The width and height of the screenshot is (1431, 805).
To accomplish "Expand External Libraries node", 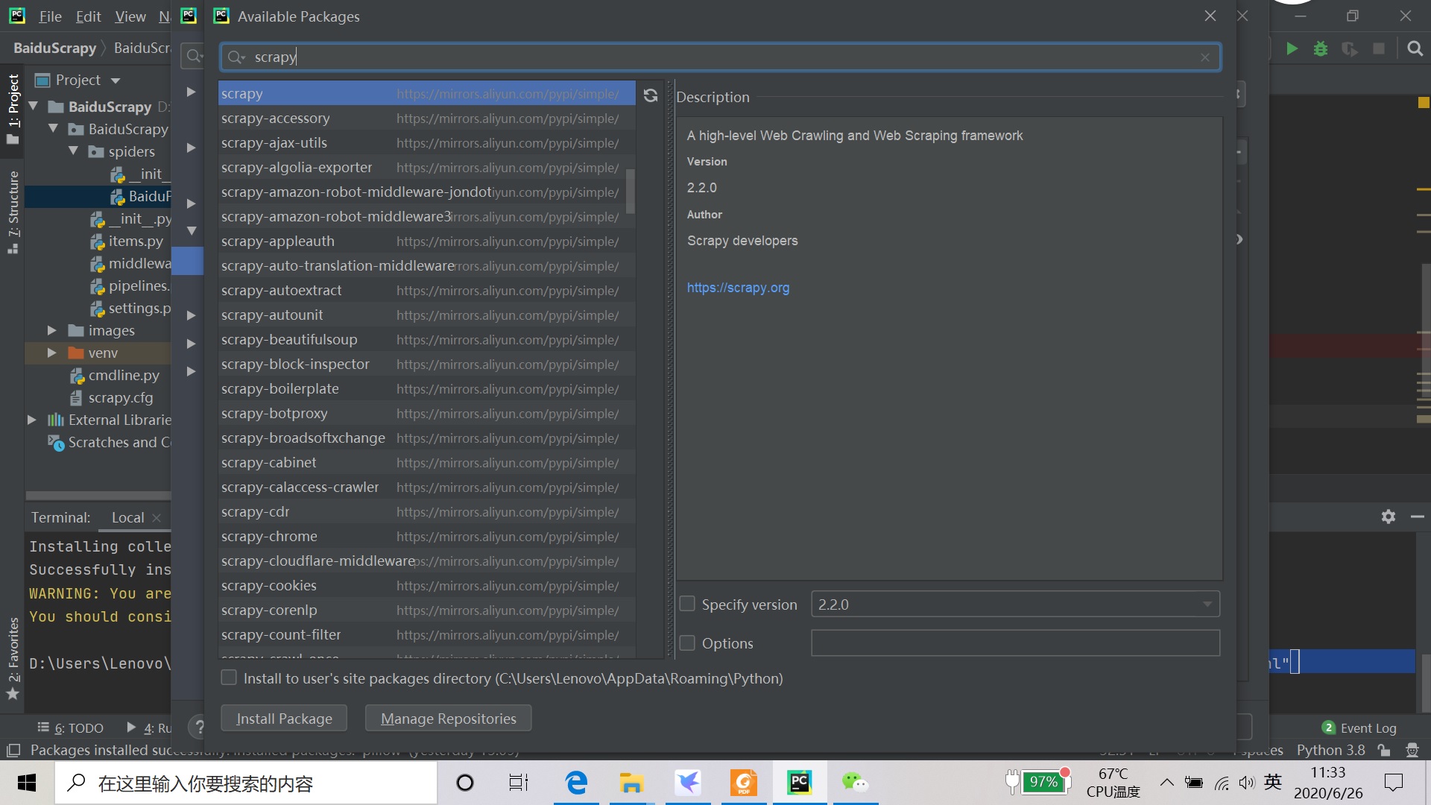I will tap(31, 420).
